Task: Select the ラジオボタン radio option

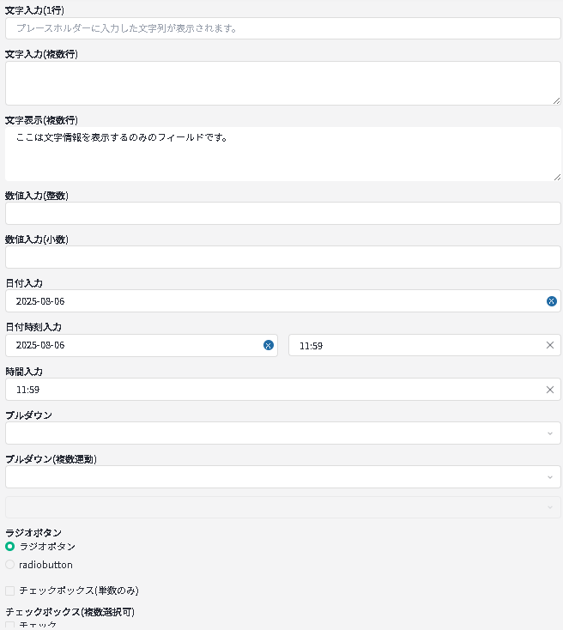Action: point(10,546)
